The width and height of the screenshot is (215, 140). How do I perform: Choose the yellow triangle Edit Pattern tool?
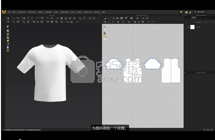[105, 18]
